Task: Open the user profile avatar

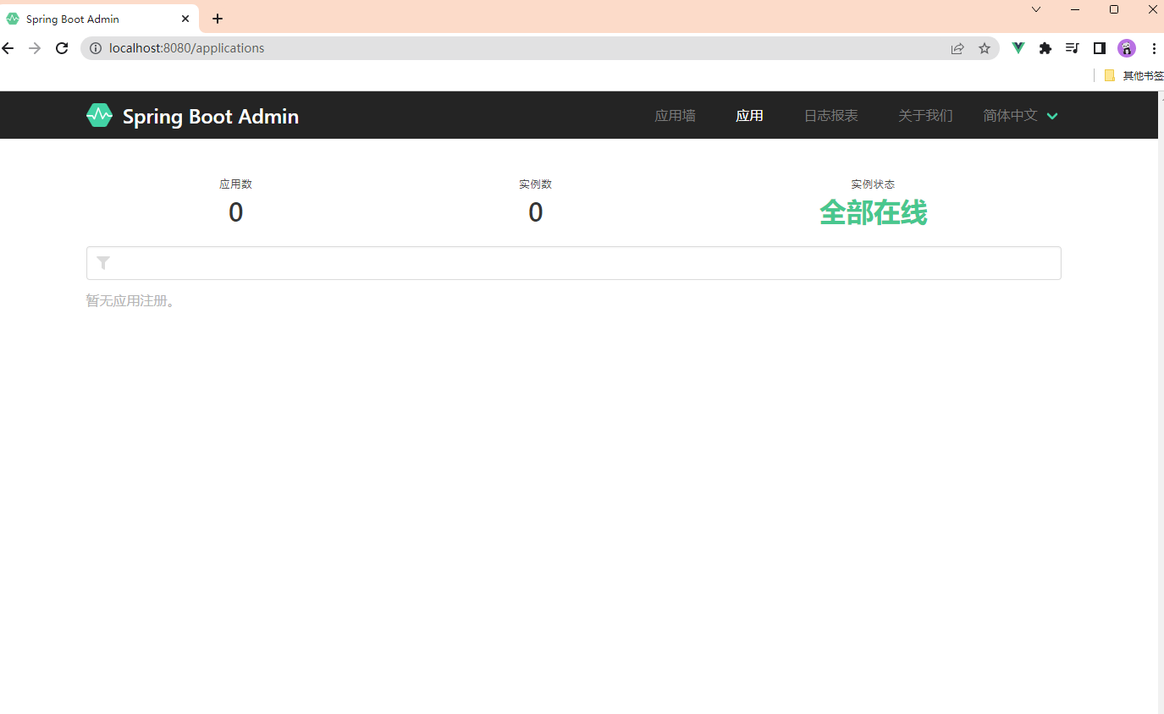Action: (1126, 48)
